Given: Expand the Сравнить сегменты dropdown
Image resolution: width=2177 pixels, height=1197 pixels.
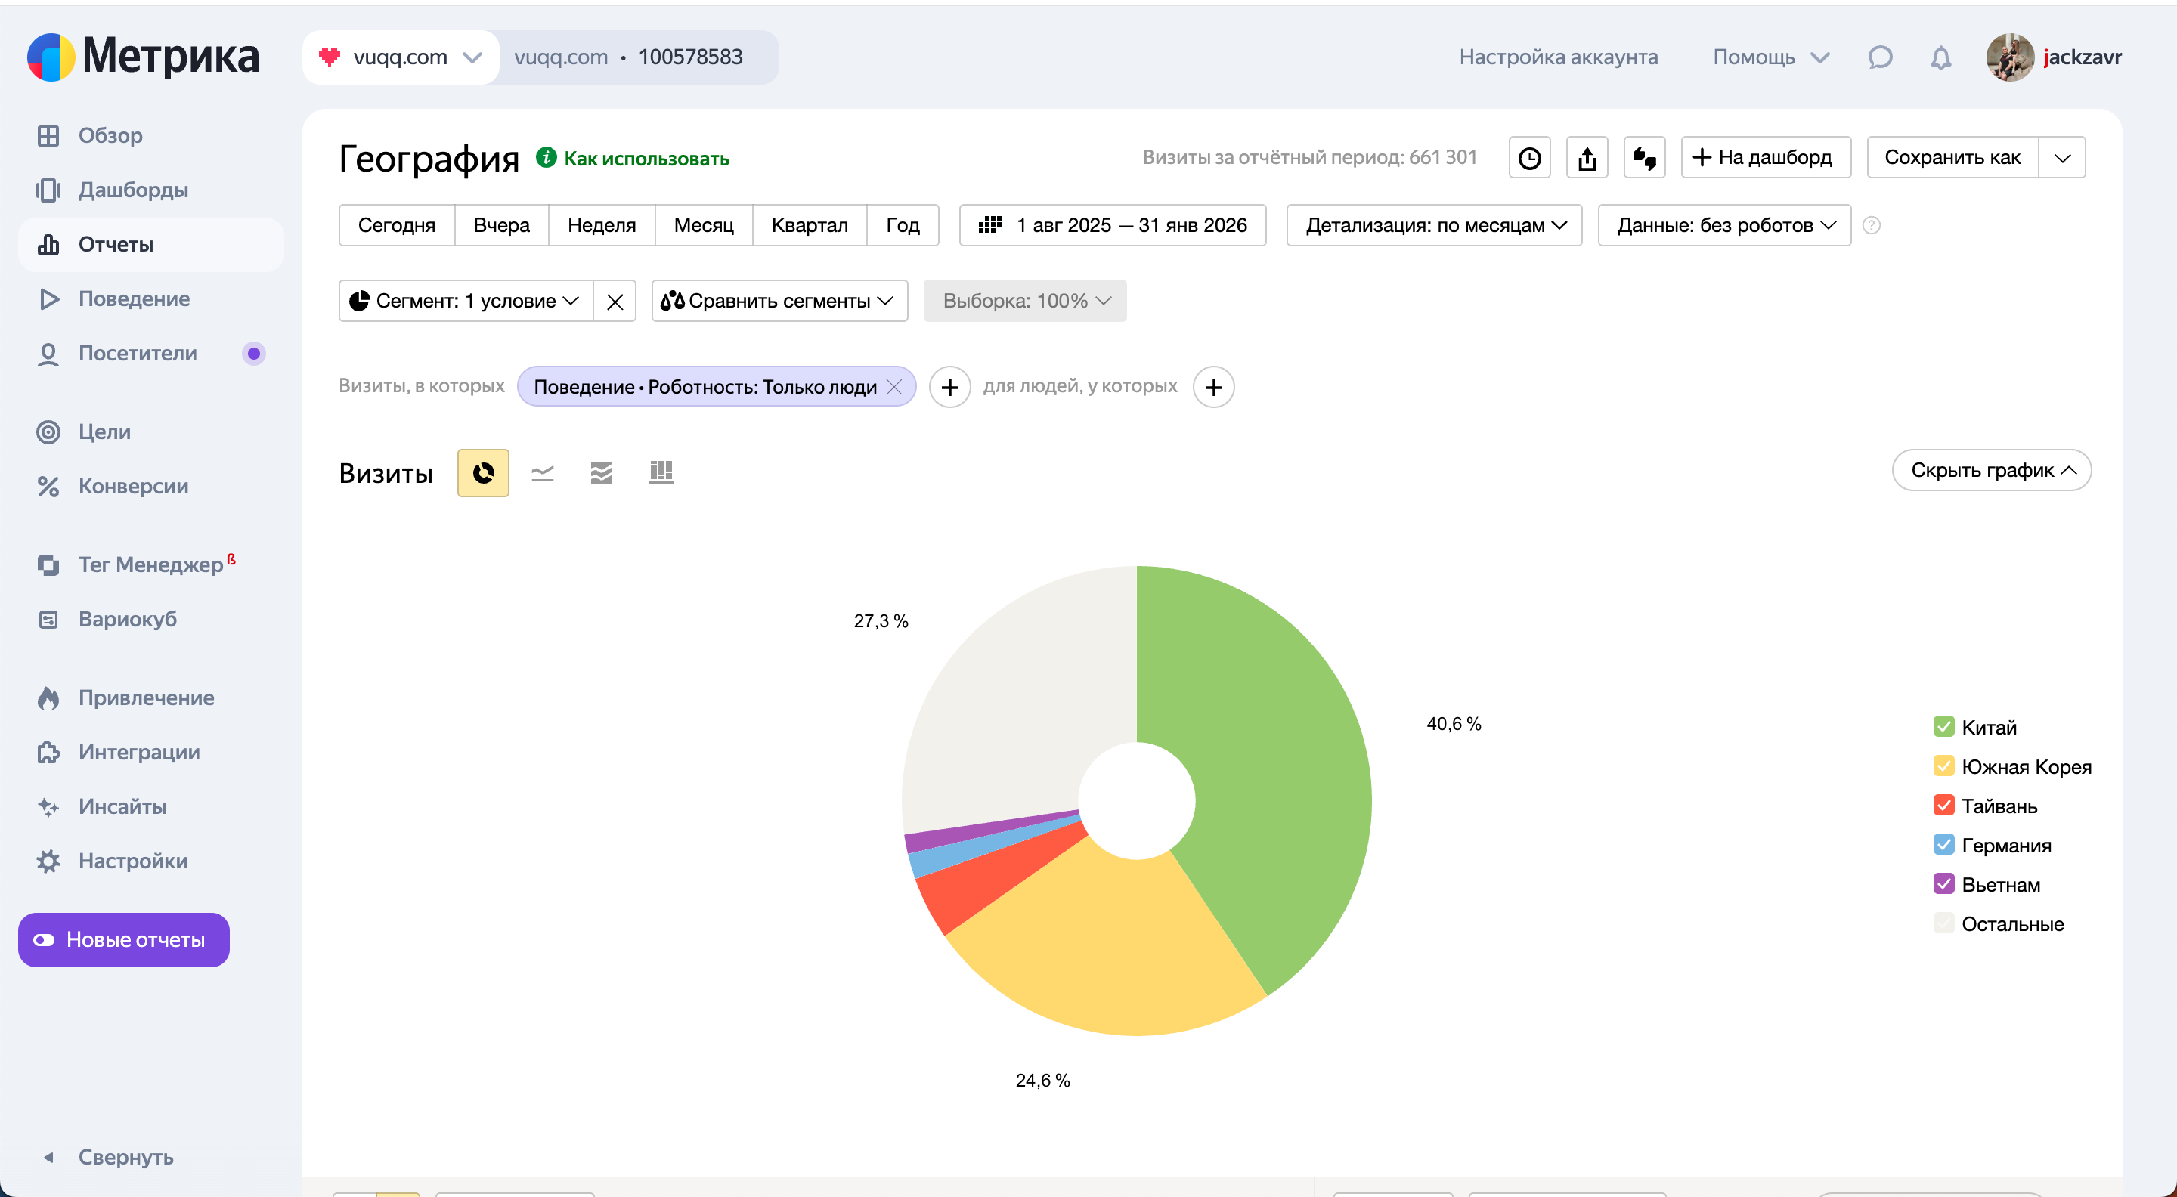Looking at the screenshot, I should pyautogui.click(x=779, y=301).
